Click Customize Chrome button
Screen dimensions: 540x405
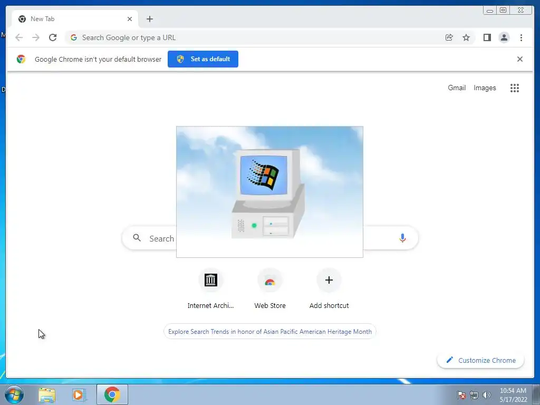coord(480,360)
